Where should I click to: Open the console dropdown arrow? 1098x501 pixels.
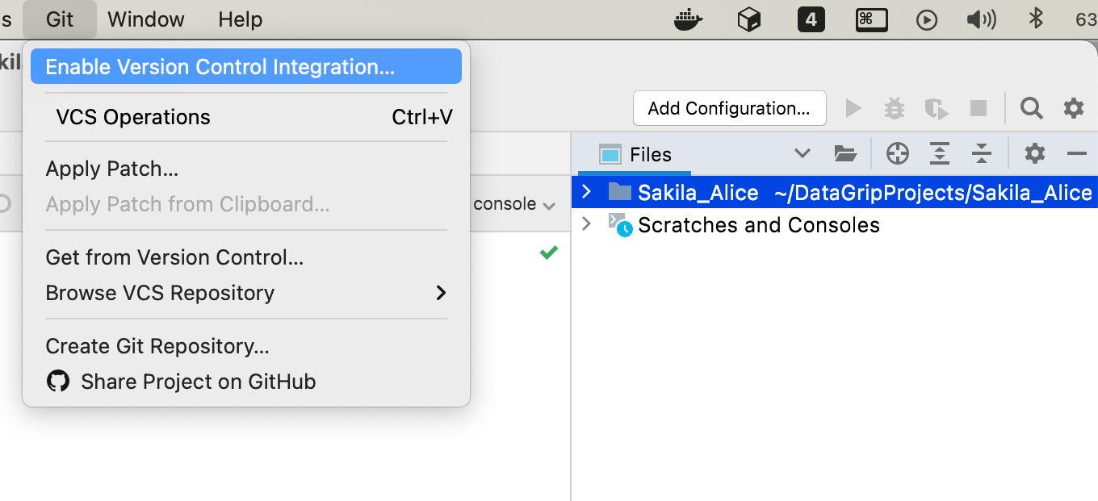click(x=549, y=206)
